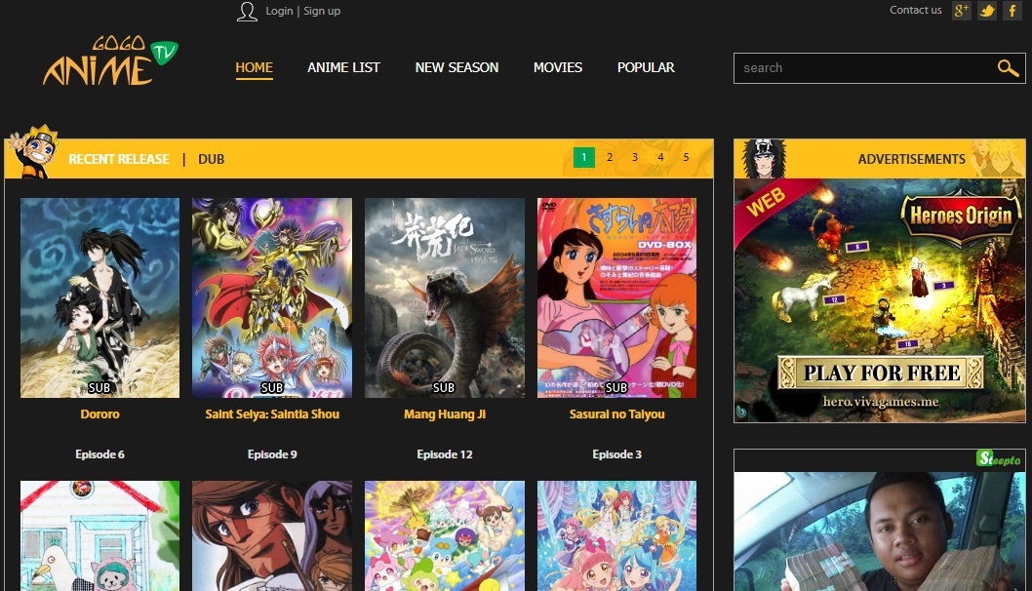Select the RECENT RELEASE tab
This screenshot has height=591, width=1032.
118,159
